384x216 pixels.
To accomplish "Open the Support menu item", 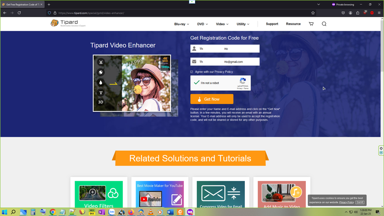I will tap(272, 24).
